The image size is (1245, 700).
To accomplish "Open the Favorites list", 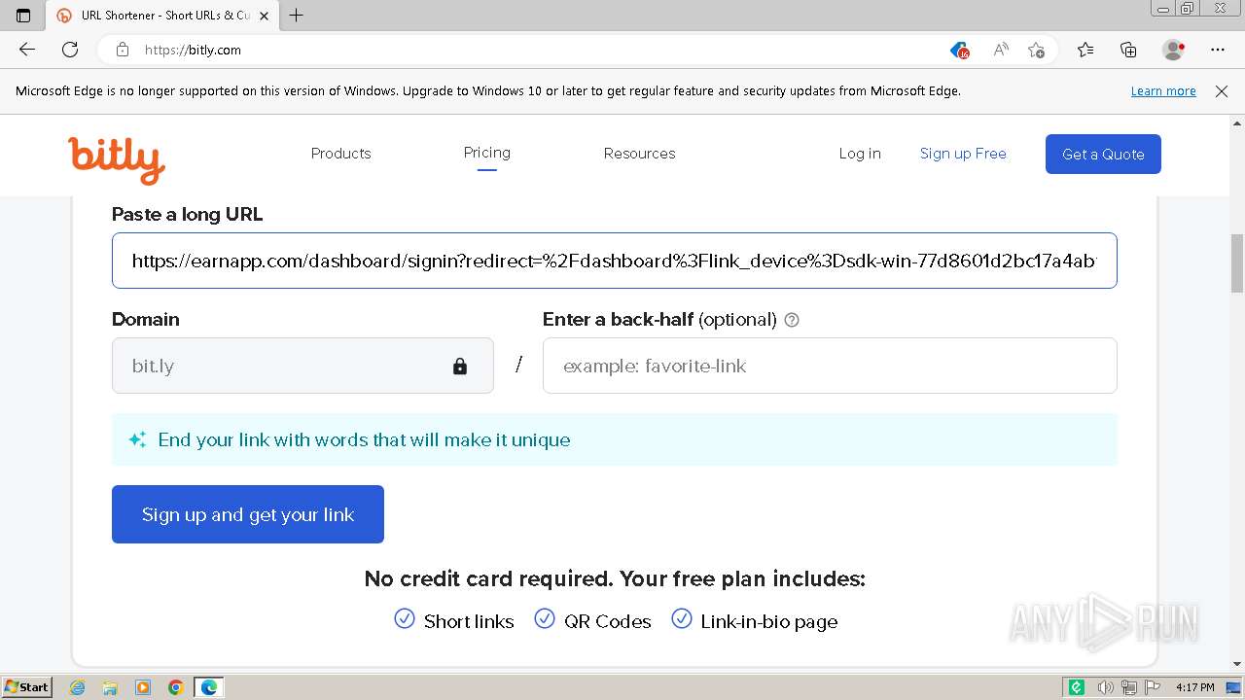I will 1085,50.
